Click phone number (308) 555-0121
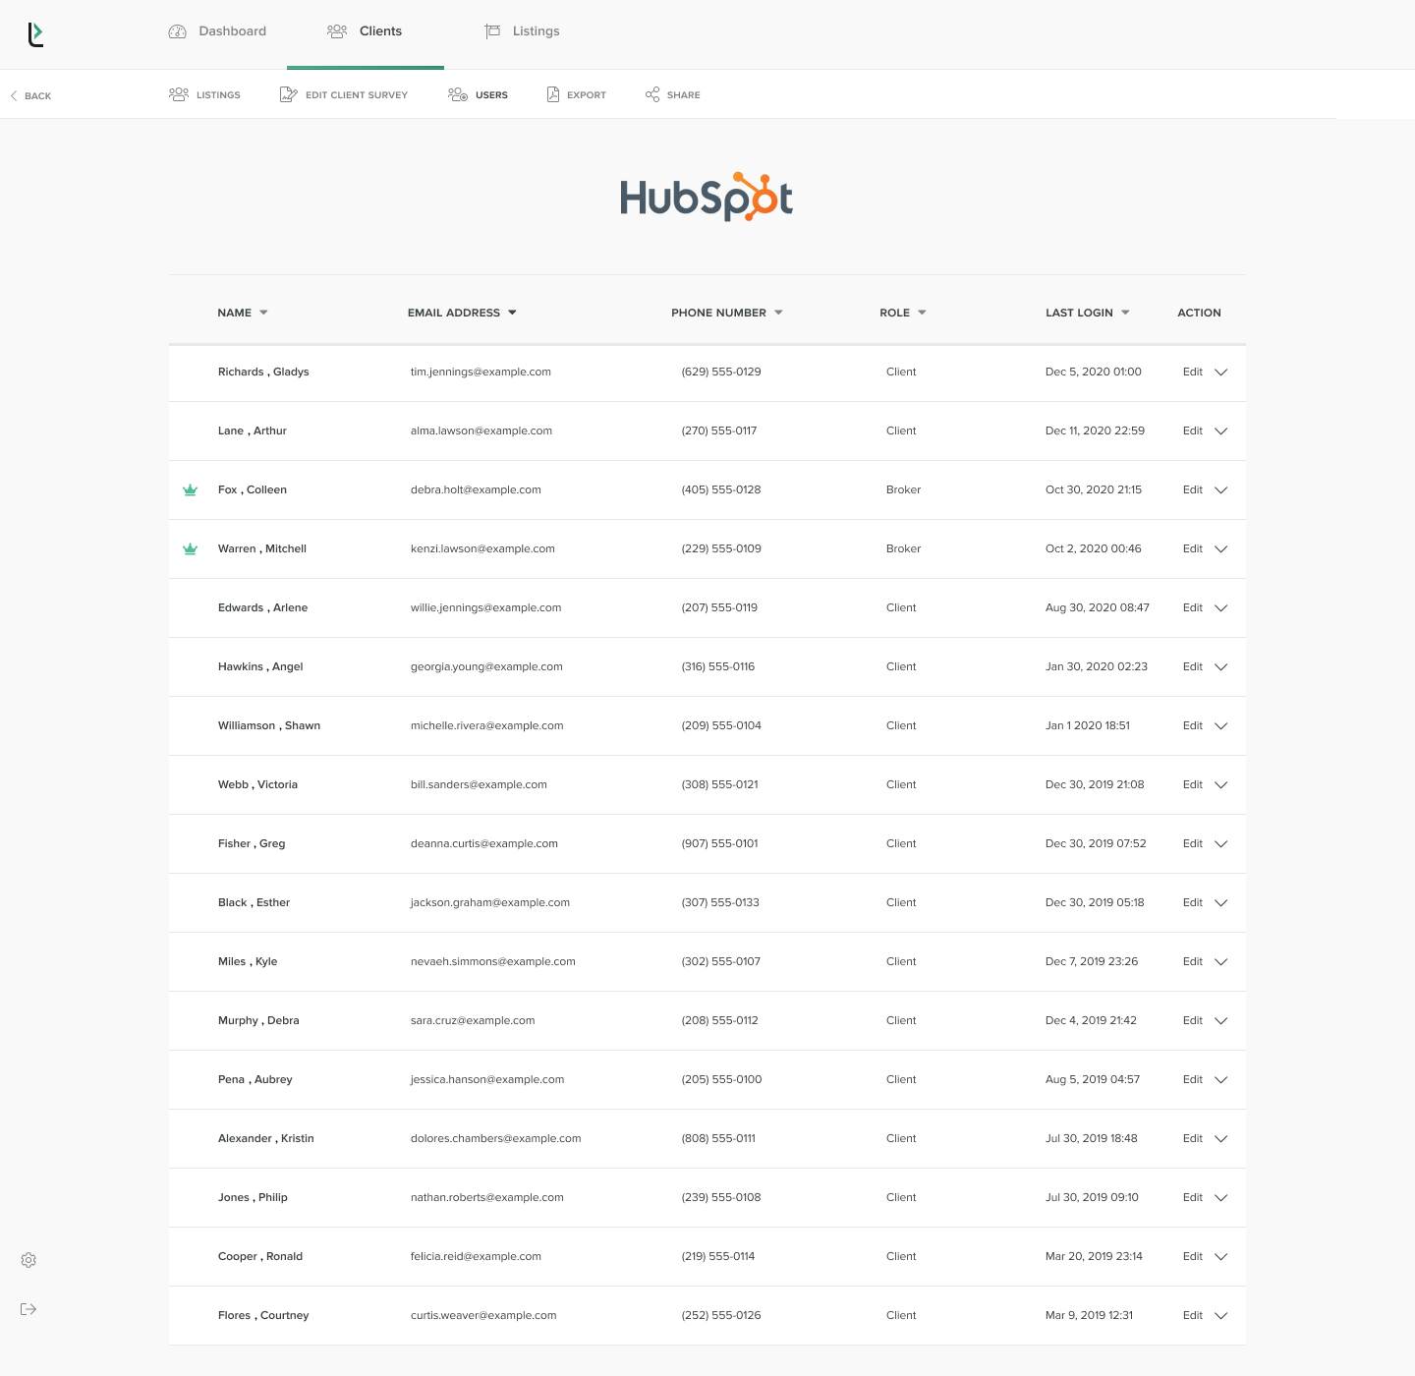1415x1376 pixels. click(720, 784)
